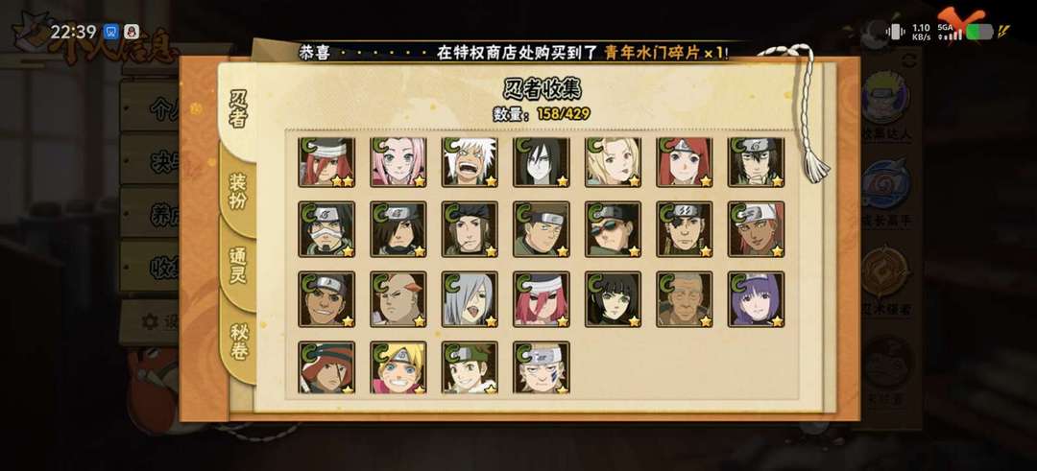Pick the sunglasses-wearing ninja portrait

coord(613,229)
